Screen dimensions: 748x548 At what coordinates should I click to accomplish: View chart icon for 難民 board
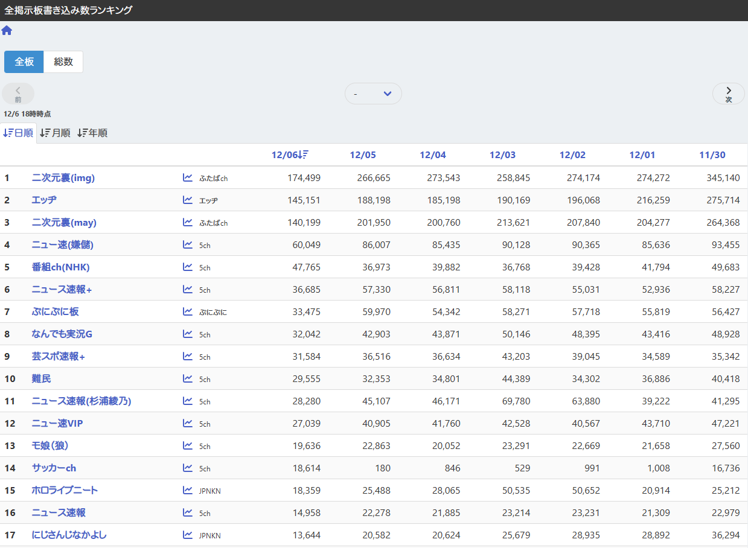click(x=188, y=378)
